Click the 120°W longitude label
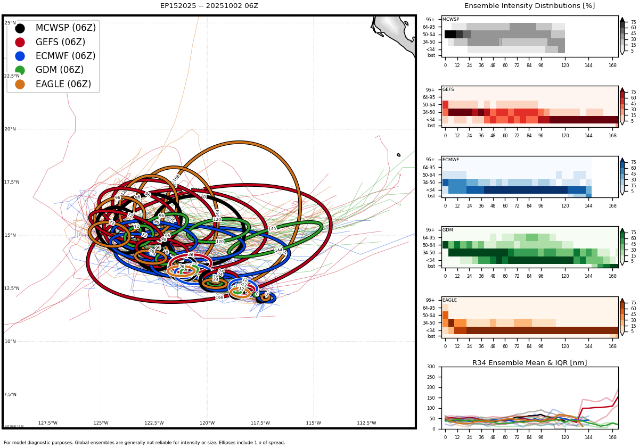Screen dimensions: 639x447 207,424
